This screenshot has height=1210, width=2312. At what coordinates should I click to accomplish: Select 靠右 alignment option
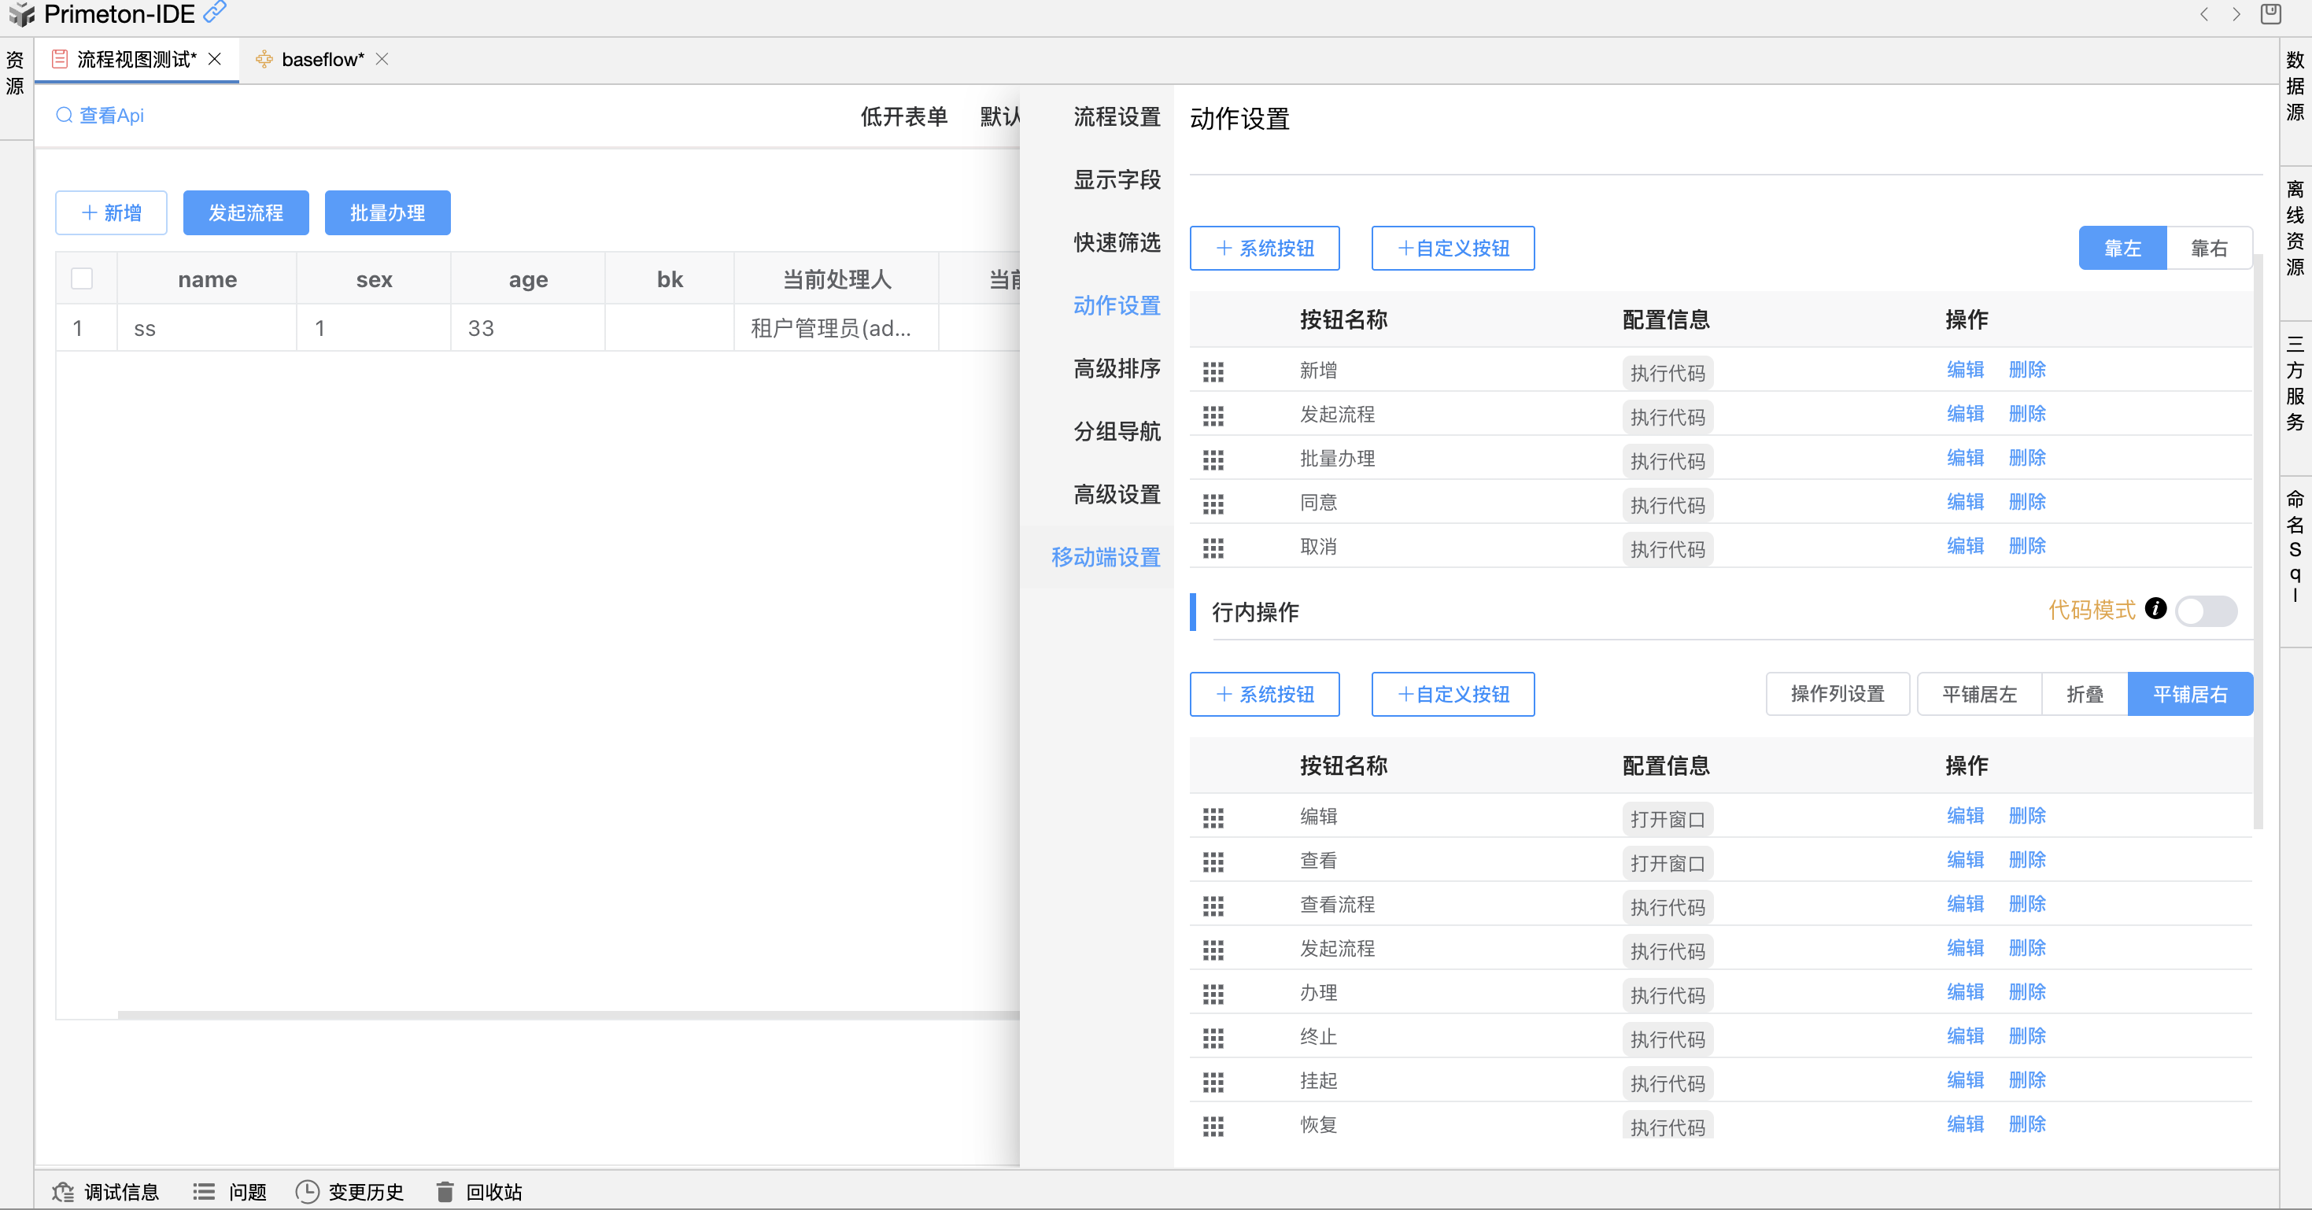pyautogui.click(x=2208, y=249)
